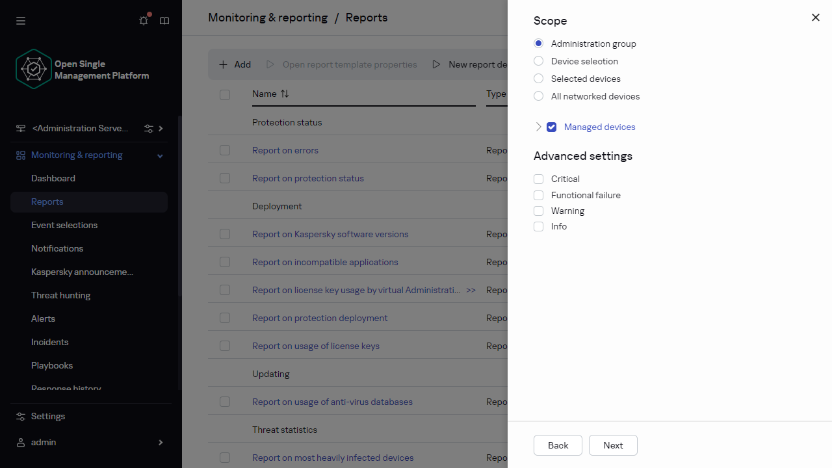The image size is (832, 468).
Task: Open the documentation book icon
Action: [164, 21]
